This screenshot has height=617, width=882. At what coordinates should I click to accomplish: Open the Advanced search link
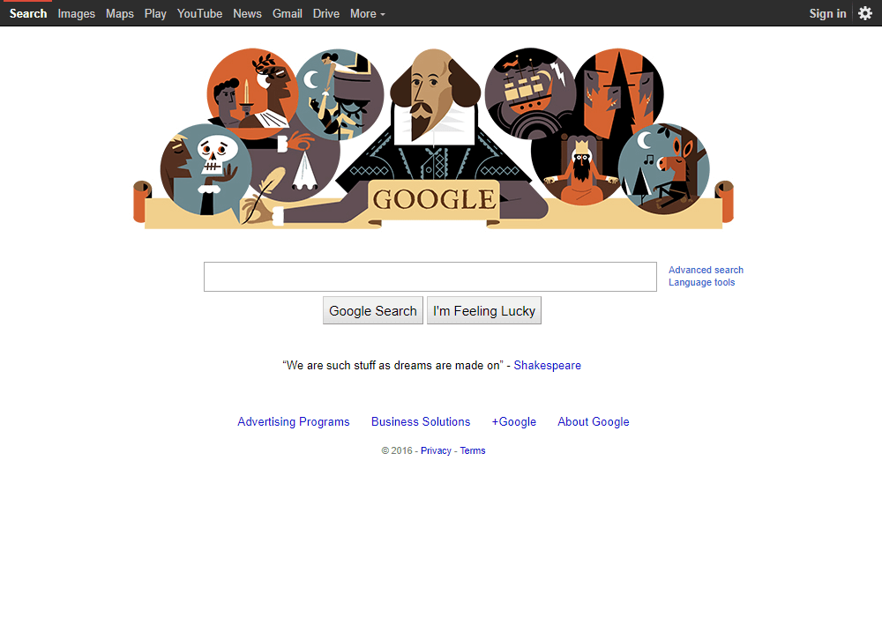click(706, 270)
